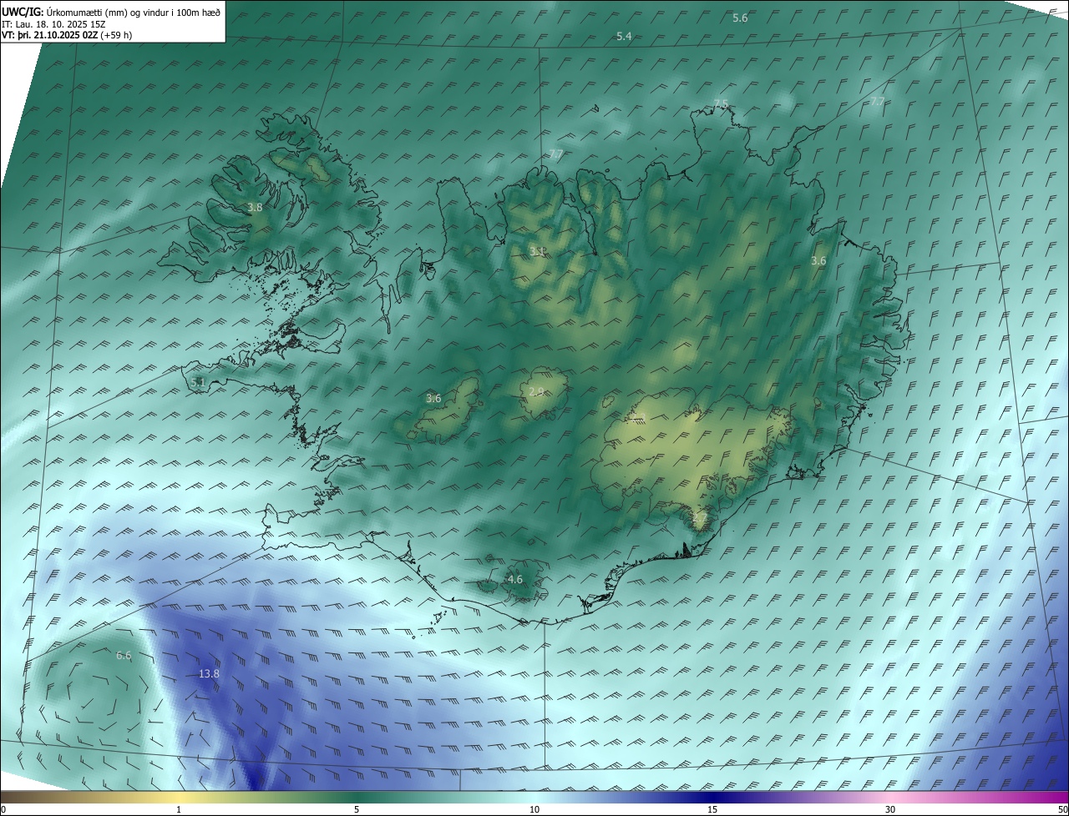This screenshot has height=816, width=1069.
Task: Click the 5.6 value label
Action: click(x=740, y=18)
